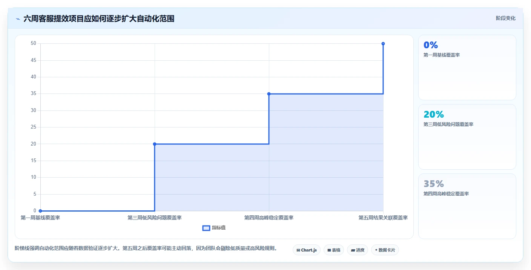
Task: Click the y-axis value 10
Action: click(x=34, y=177)
